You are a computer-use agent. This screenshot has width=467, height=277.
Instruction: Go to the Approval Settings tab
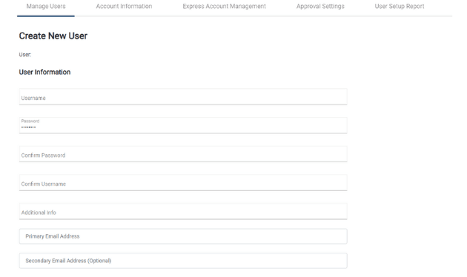click(x=320, y=6)
